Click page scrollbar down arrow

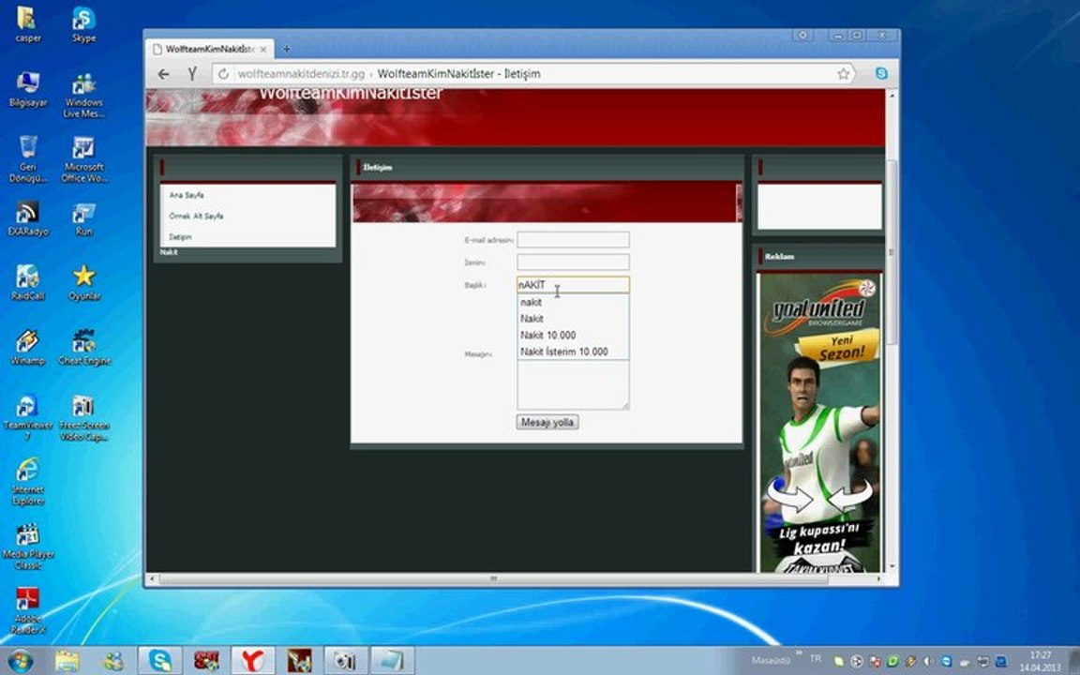892,566
